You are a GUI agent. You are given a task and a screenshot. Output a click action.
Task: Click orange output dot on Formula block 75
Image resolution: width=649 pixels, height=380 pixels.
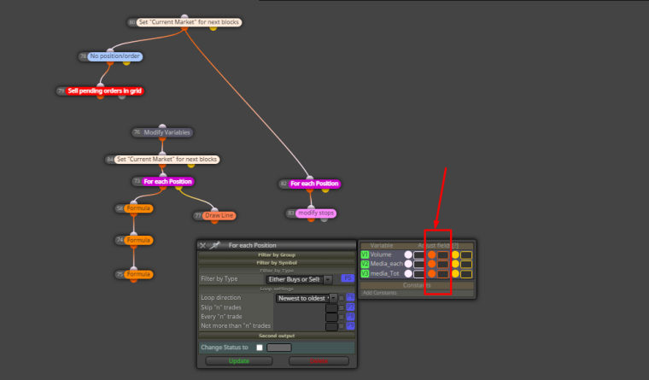133,280
